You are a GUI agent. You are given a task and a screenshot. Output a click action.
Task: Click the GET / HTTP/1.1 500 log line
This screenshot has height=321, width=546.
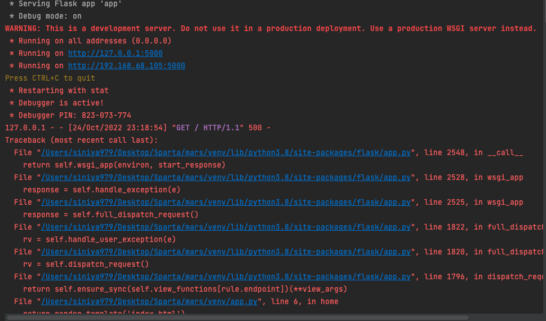click(137, 128)
